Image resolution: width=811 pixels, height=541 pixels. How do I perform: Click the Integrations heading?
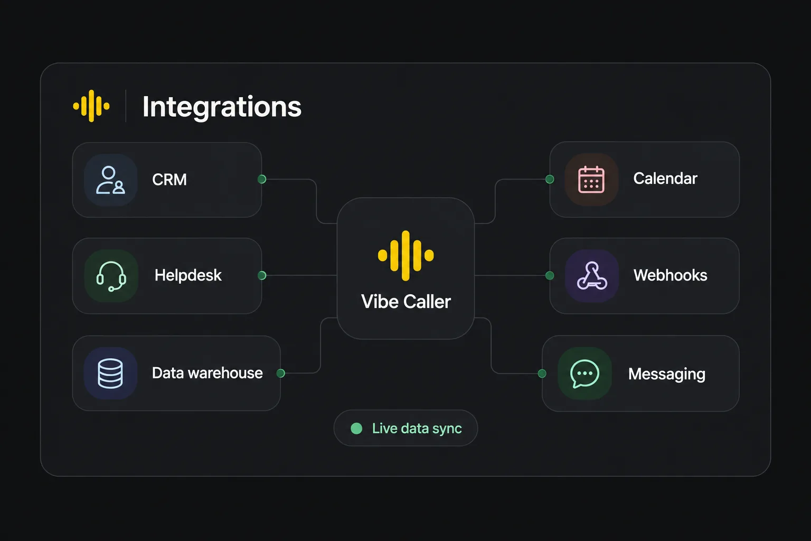(222, 107)
